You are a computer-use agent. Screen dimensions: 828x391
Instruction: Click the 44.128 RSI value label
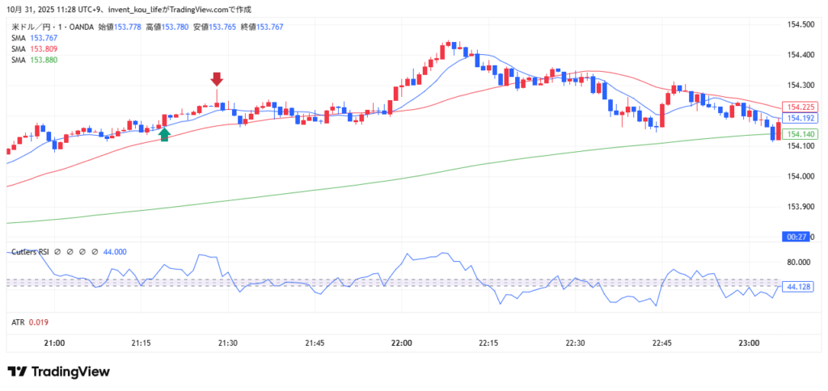tap(799, 287)
